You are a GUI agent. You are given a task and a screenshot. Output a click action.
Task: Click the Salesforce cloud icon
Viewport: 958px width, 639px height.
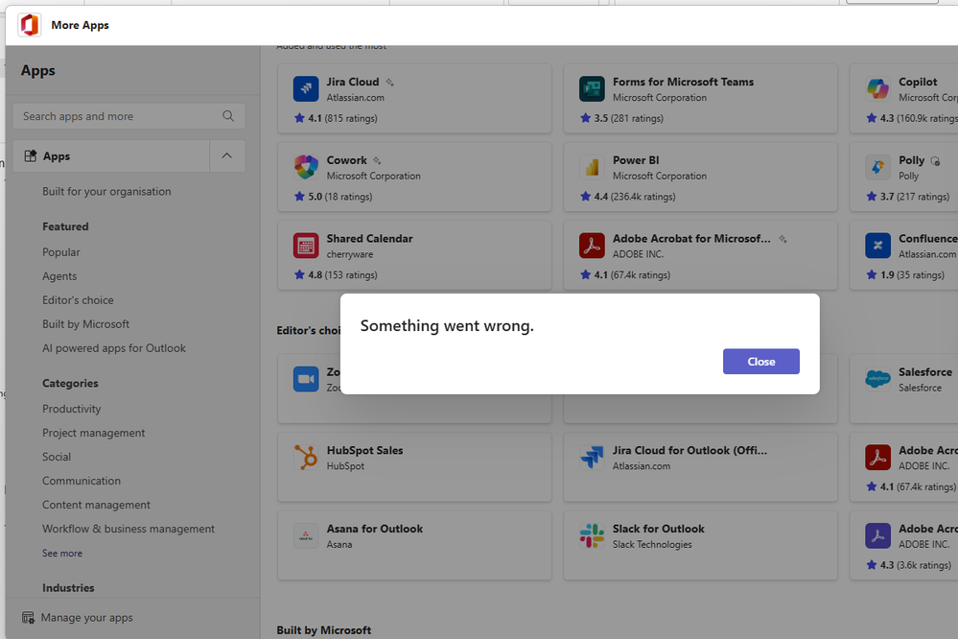pyautogui.click(x=878, y=379)
